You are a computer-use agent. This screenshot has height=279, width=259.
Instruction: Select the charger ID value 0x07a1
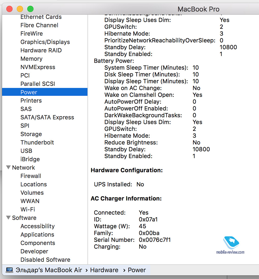(148, 219)
